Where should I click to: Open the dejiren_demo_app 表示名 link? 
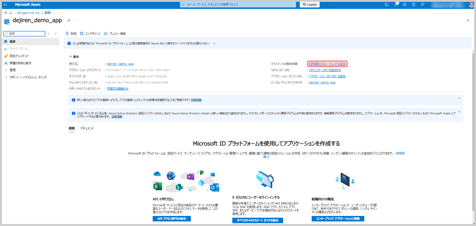coord(120,64)
